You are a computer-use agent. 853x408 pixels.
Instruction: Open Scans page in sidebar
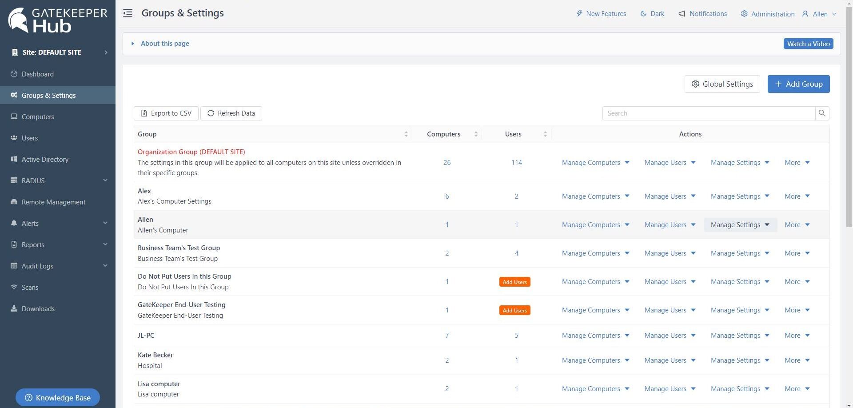[30, 287]
